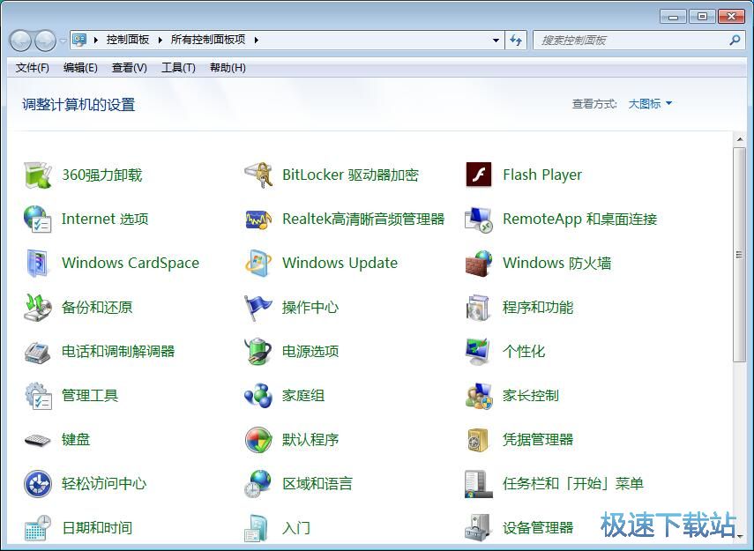Click the Windows Update text link
Image resolution: width=754 pixels, height=551 pixels.
[x=340, y=263]
